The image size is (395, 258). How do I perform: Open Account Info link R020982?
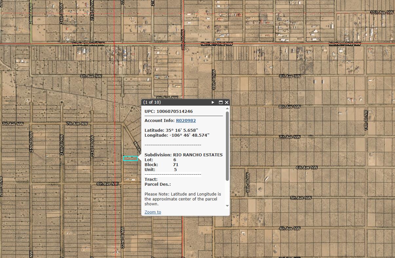pyautogui.click(x=186, y=120)
